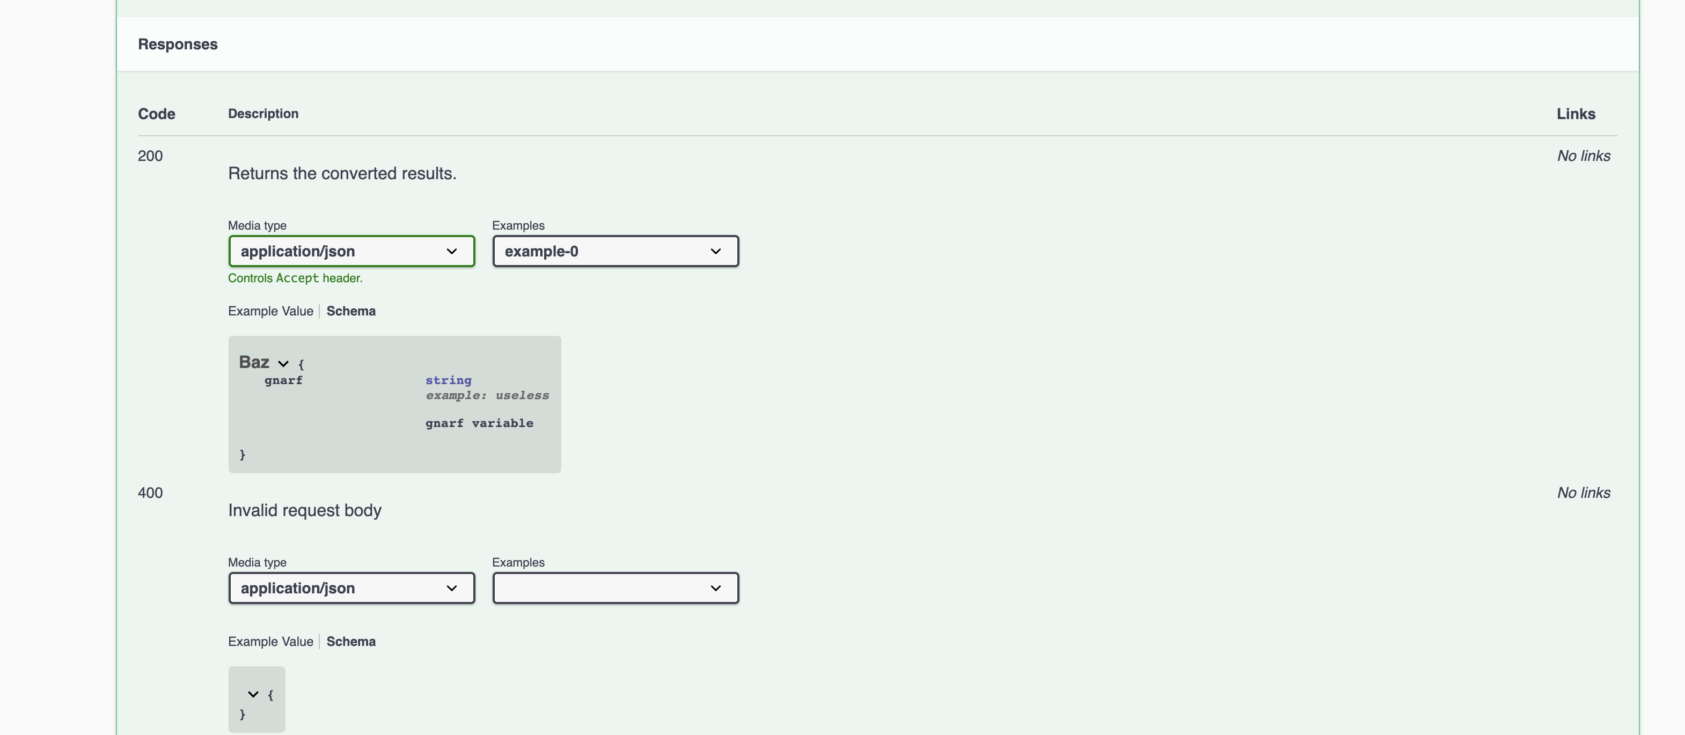The height and width of the screenshot is (735, 1685).
Task: Click the 200 response code
Action: coord(150,156)
